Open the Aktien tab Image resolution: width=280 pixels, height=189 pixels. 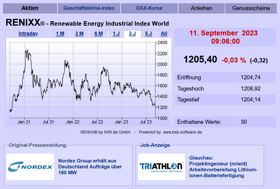coord(30,8)
